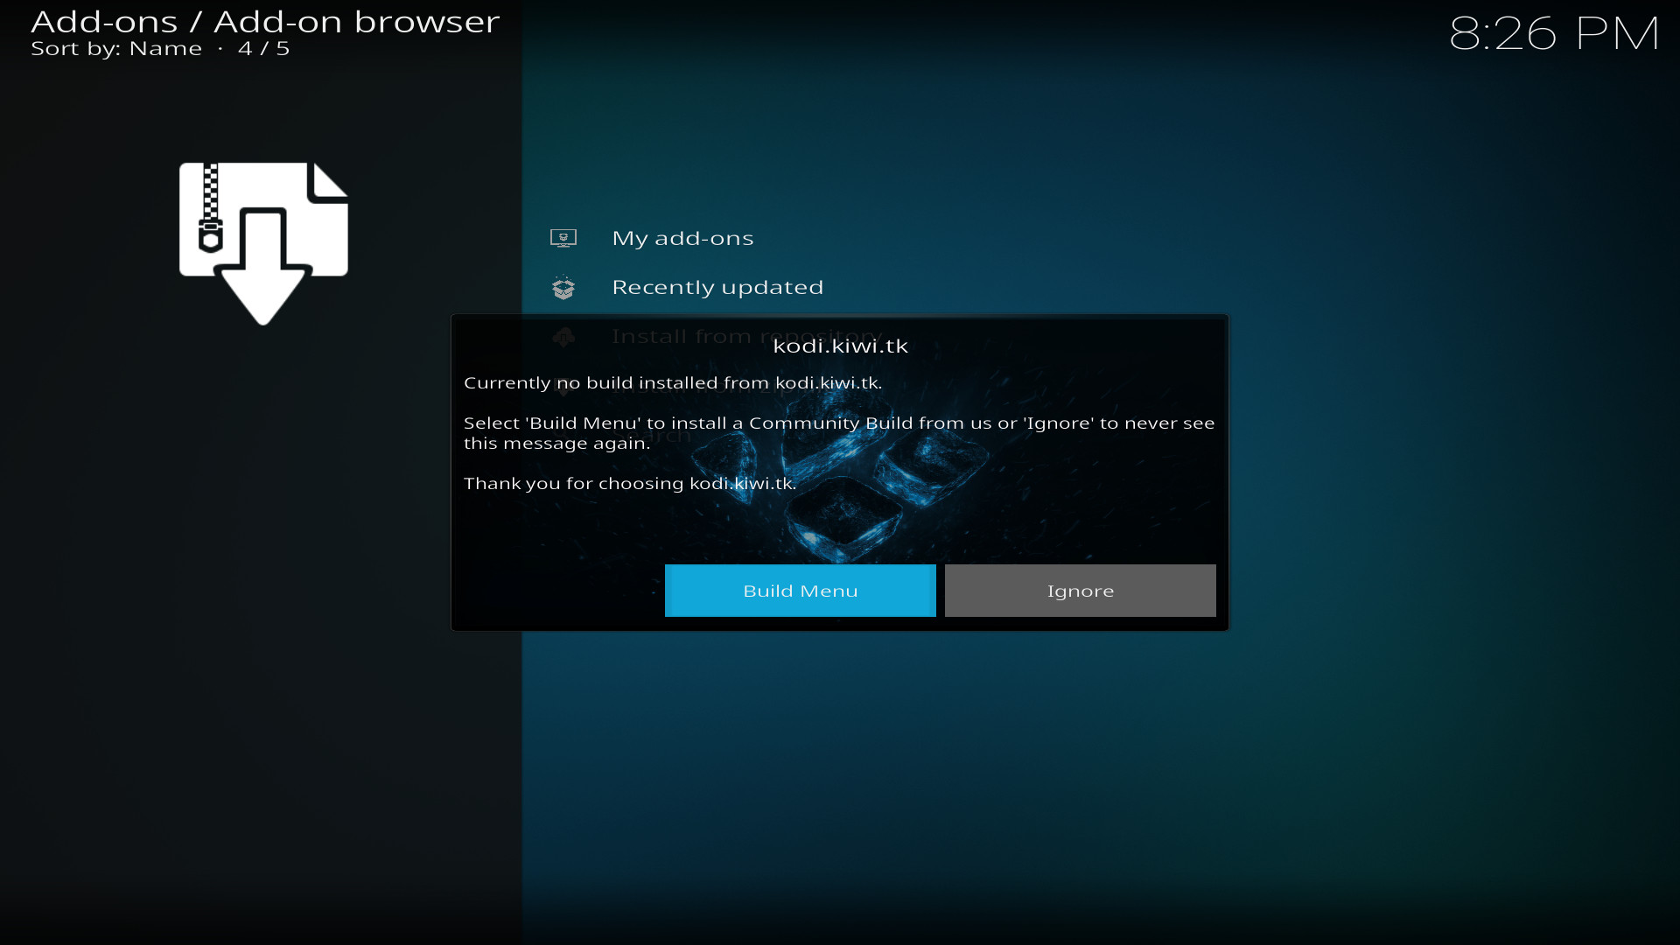Click the 'Thank you for choosing kodi.kiwi.tk.' line

click(x=630, y=484)
